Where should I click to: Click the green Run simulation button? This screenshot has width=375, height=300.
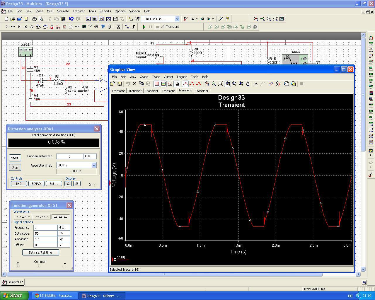tap(144, 27)
